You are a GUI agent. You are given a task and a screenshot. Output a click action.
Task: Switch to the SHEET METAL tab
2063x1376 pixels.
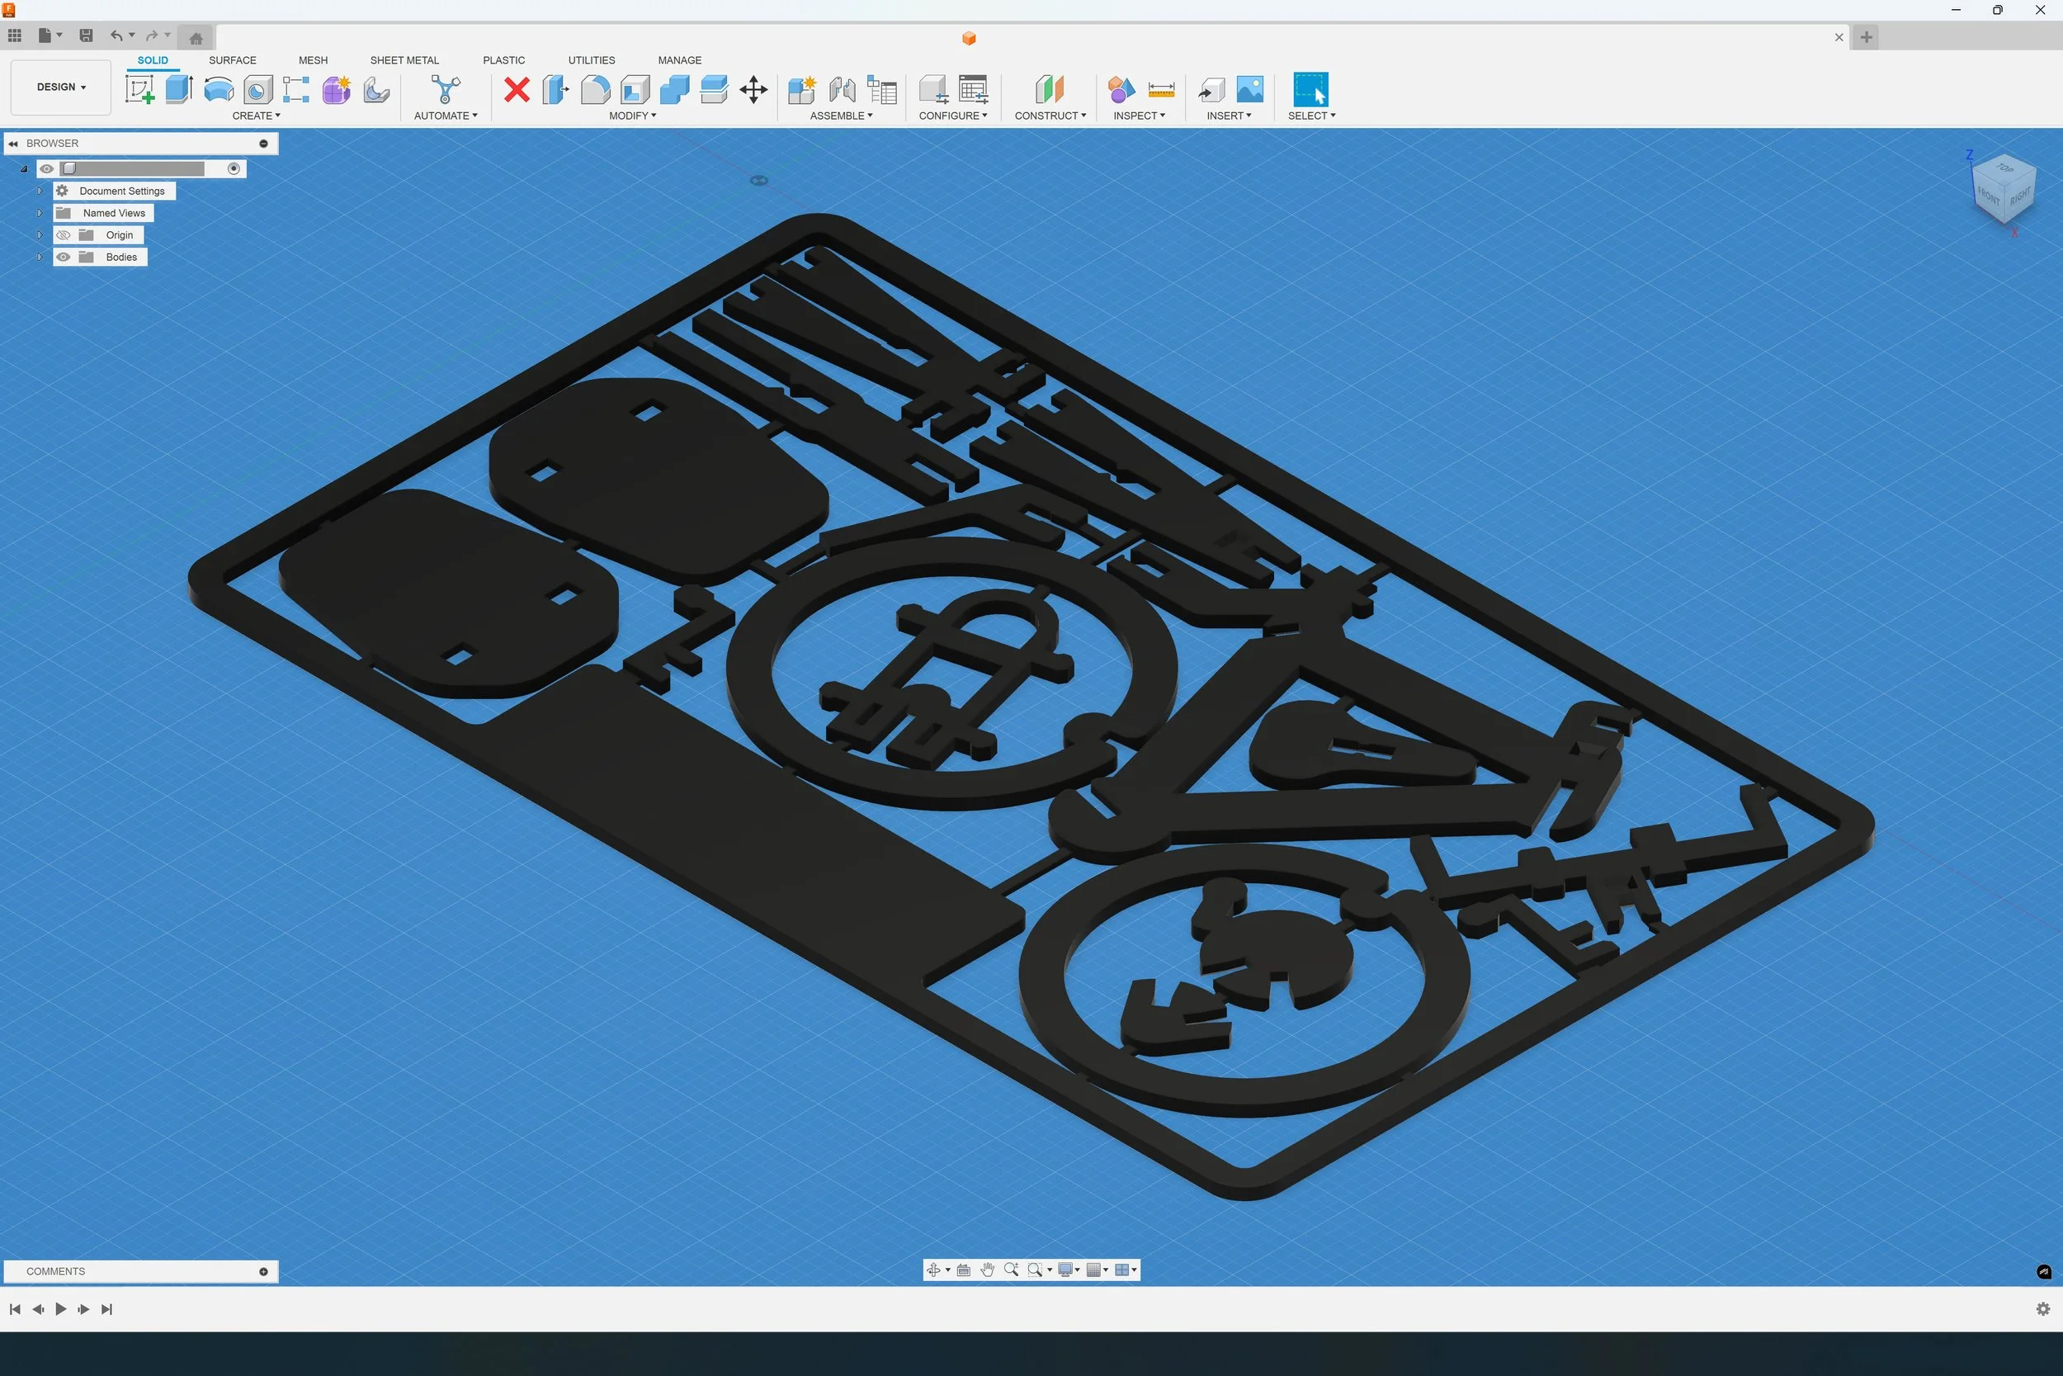[404, 60]
